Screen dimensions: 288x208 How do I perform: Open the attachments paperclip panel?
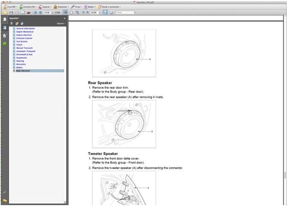point(5,193)
